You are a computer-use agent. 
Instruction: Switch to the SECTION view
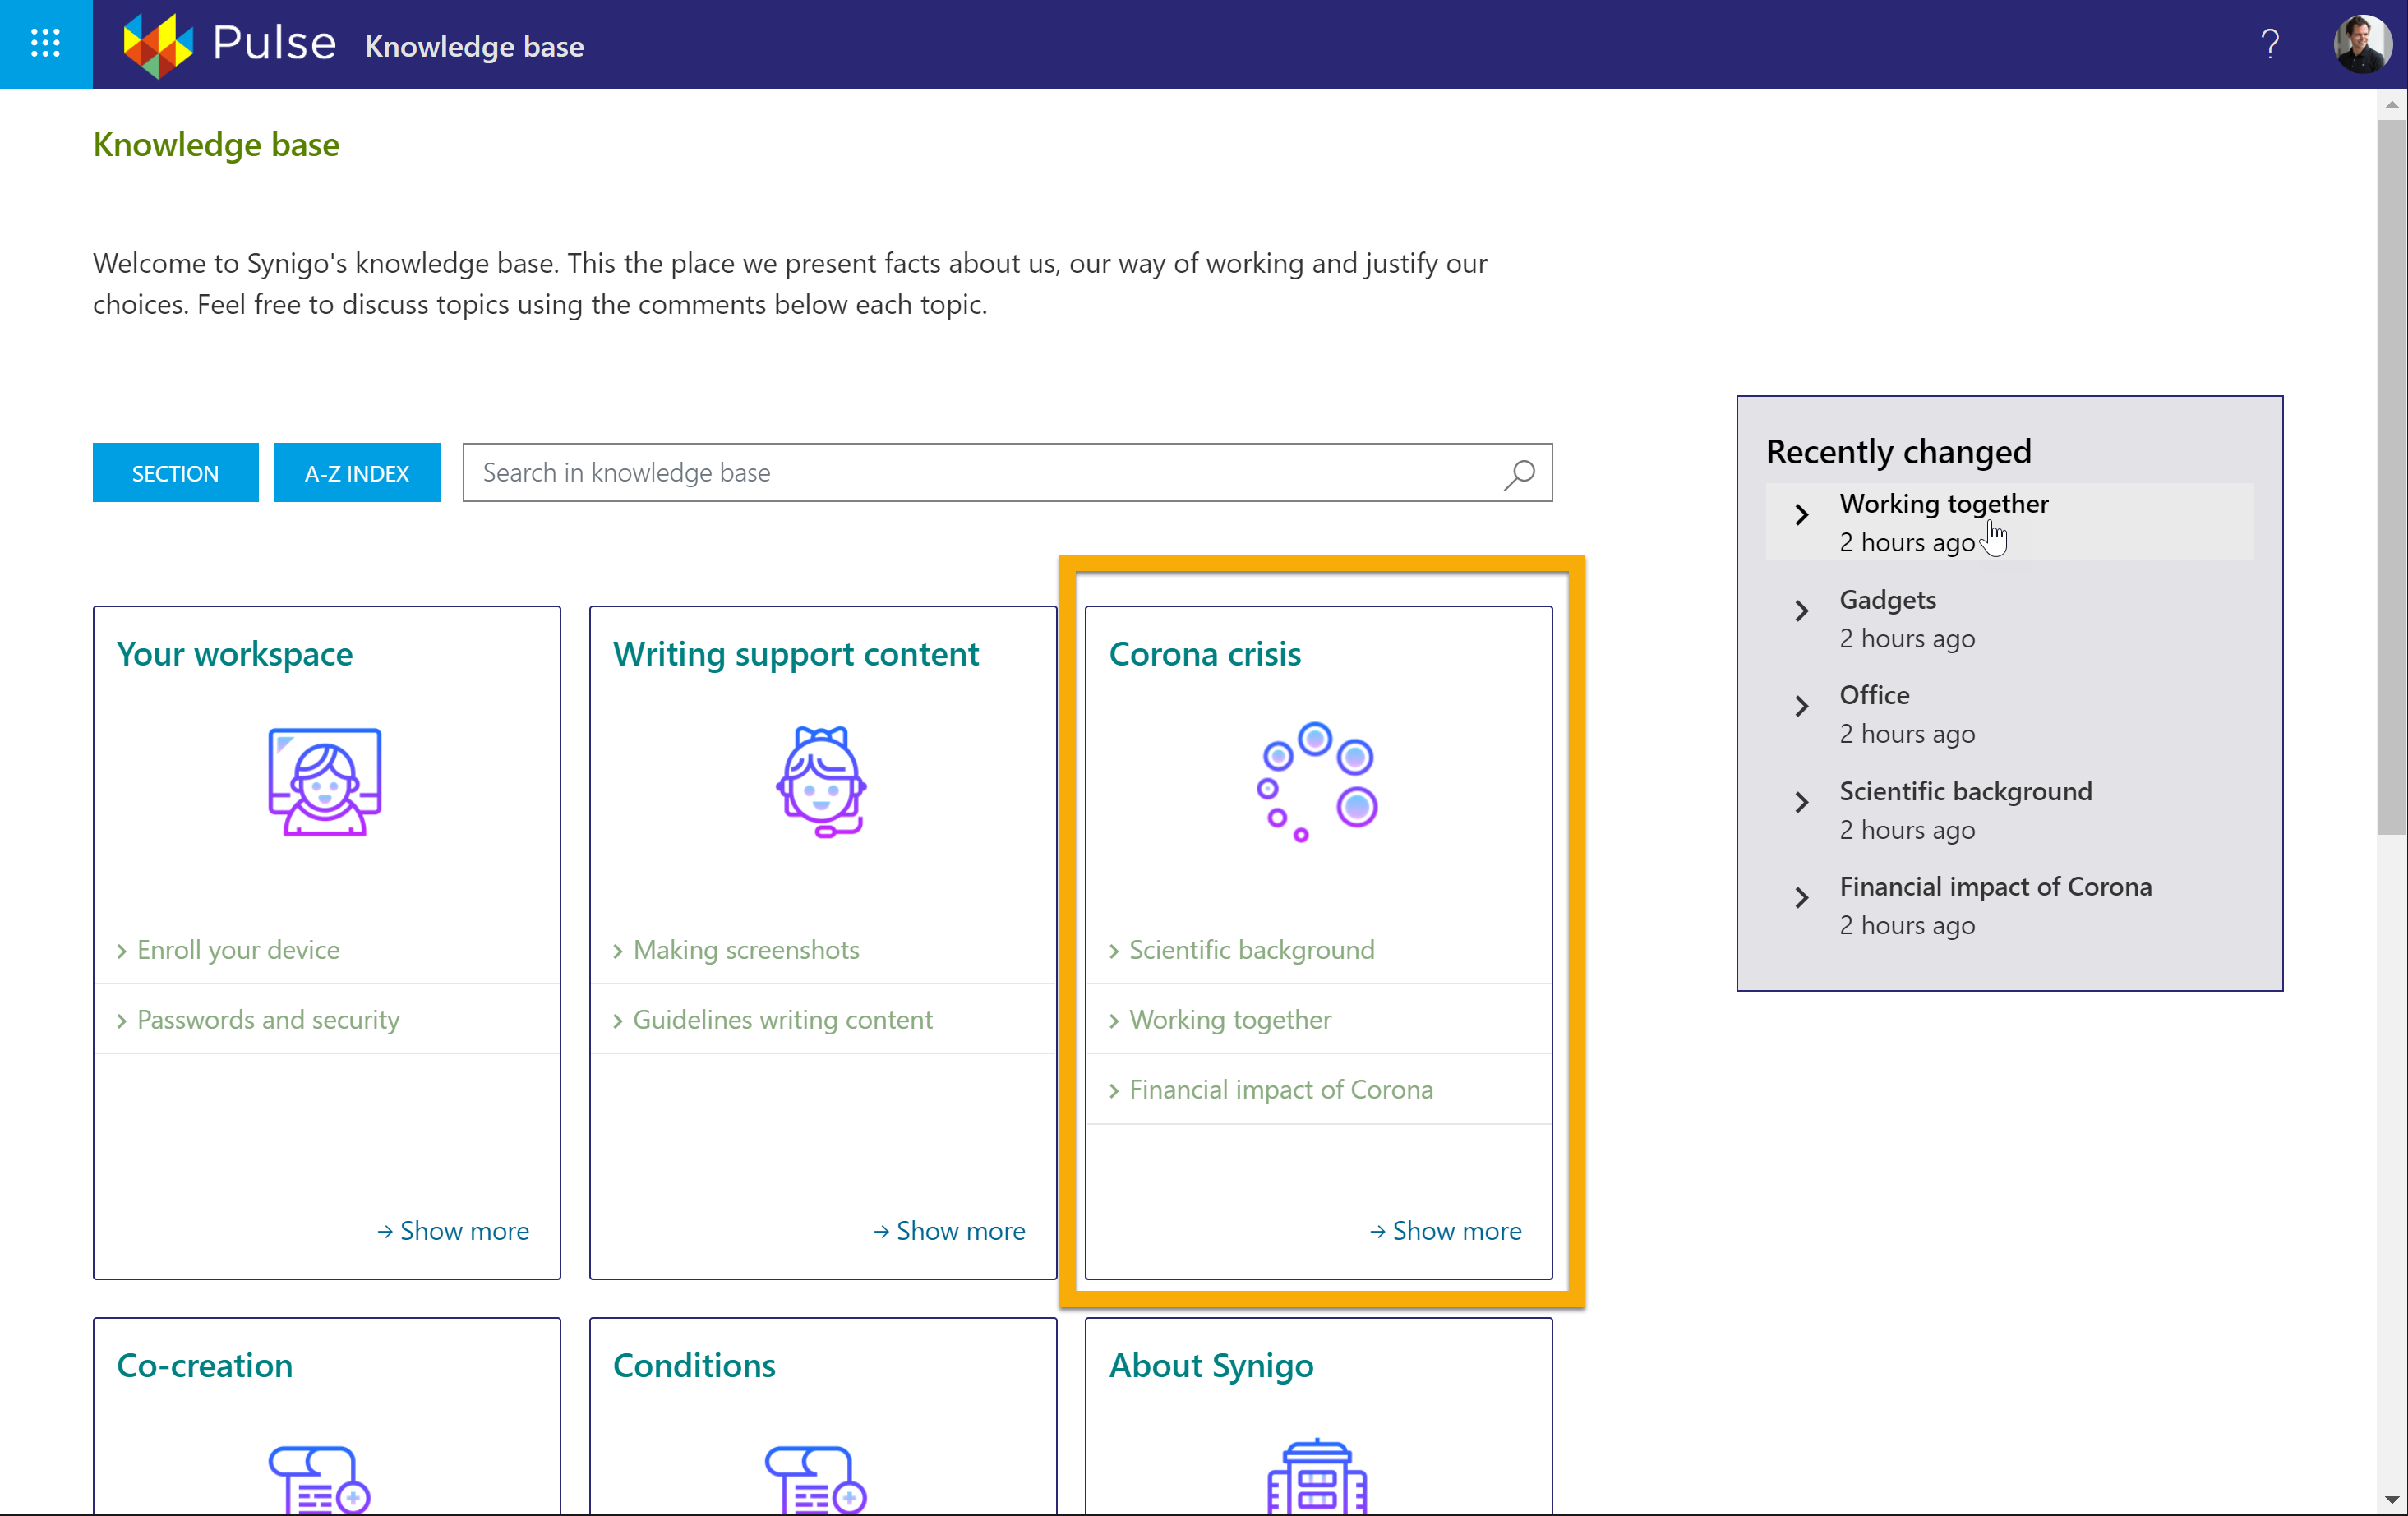(175, 473)
